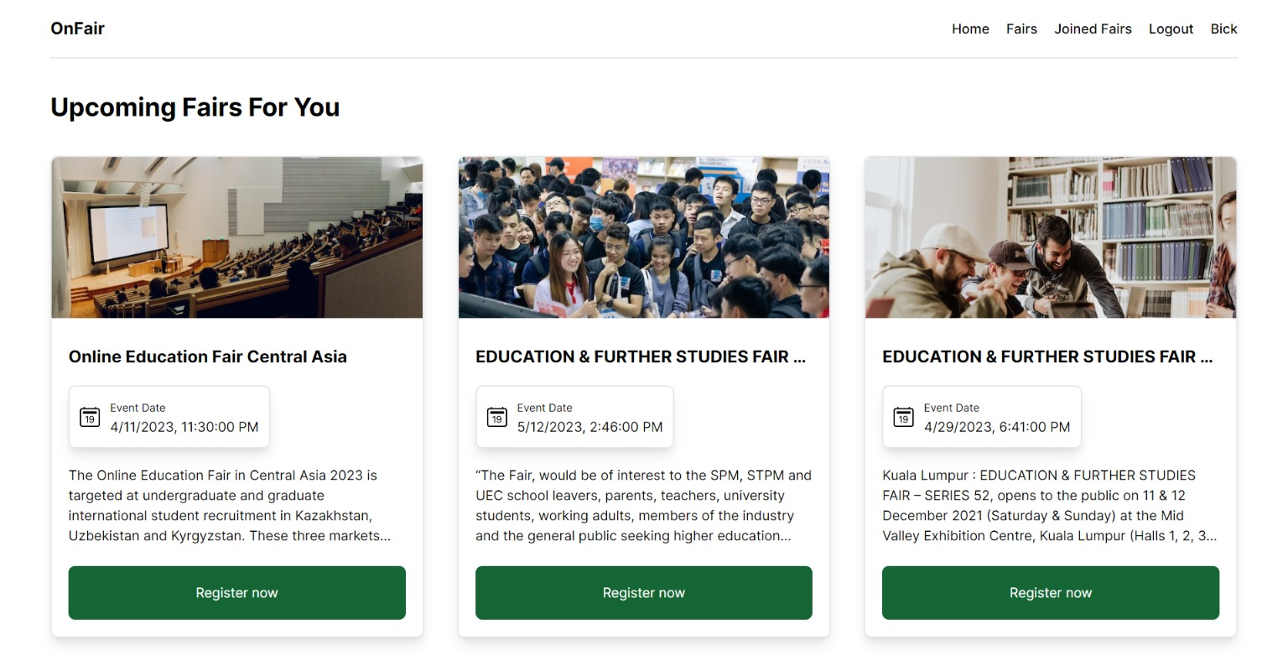Viewport: 1288px width, 671px height.
Task: Open the crowded student fair photo
Action: tap(643, 237)
